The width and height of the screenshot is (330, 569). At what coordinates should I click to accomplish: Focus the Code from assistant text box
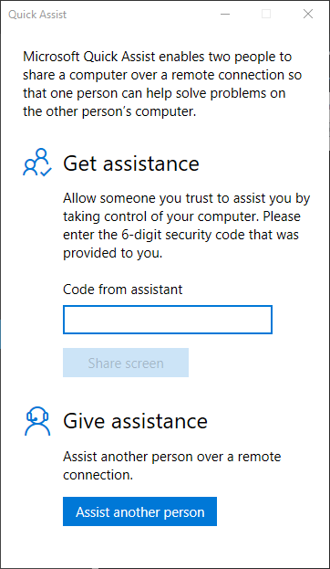[168, 320]
